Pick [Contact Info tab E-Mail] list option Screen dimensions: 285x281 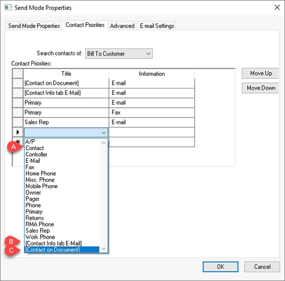click(x=54, y=243)
